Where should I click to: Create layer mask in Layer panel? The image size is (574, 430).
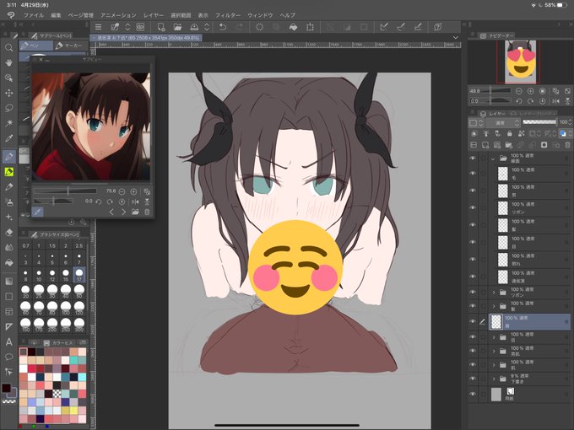coord(544,145)
